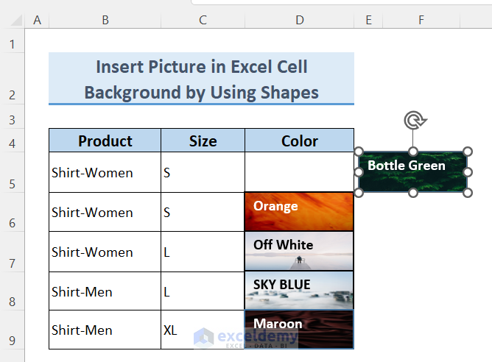This screenshot has width=492, height=362.
Task: Select the SKY BLUE picture cell
Action: 299,290
